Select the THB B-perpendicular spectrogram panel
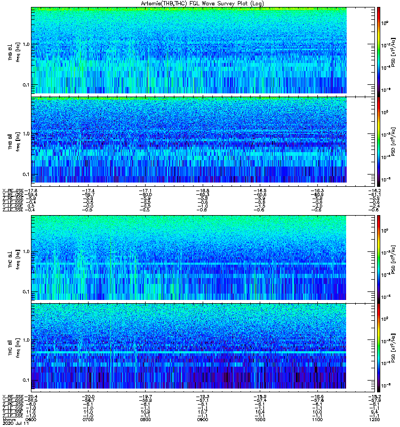 [x=189, y=50]
